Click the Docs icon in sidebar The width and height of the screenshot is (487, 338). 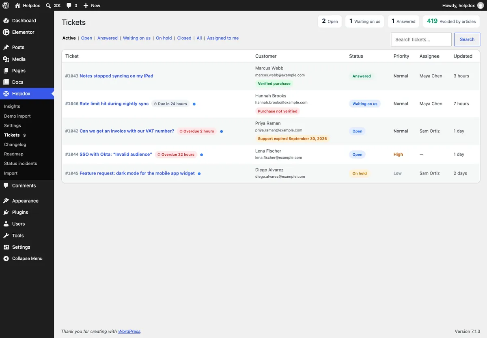pos(6,82)
